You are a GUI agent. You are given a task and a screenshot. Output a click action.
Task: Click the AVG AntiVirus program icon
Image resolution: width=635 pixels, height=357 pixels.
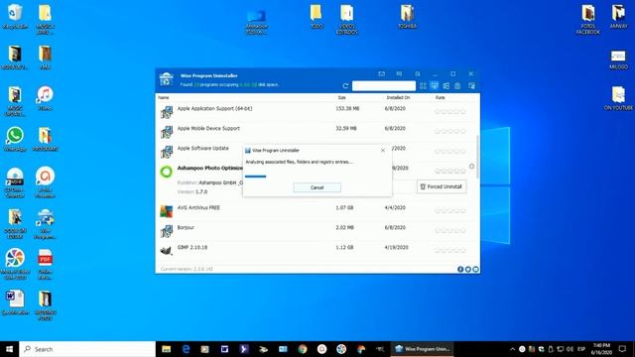coord(166,211)
